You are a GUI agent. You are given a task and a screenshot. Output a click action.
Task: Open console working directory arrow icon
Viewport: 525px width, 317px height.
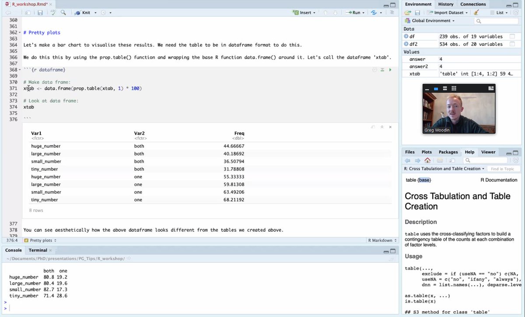[129, 258]
